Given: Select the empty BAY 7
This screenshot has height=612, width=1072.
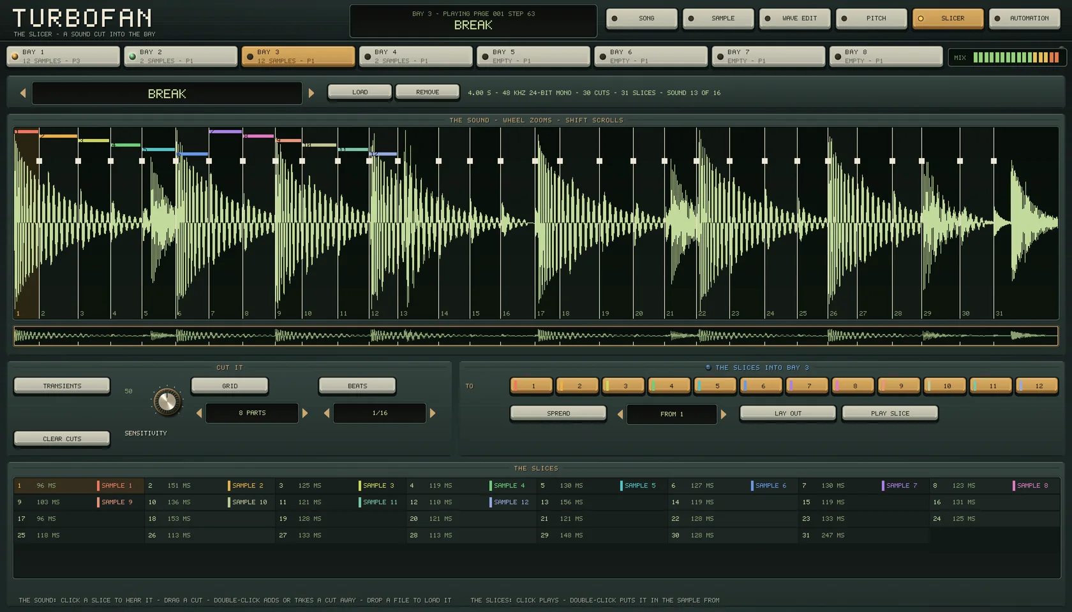Looking at the screenshot, I should click(x=768, y=56).
